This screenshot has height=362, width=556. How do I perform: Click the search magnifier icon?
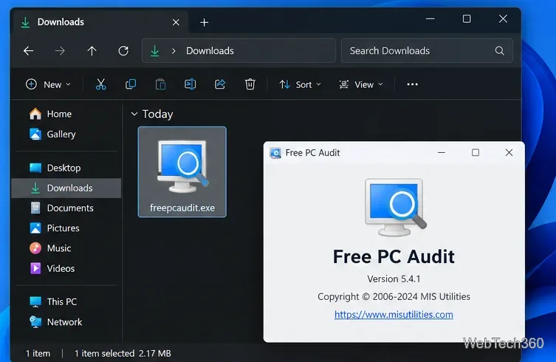(x=500, y=51)
